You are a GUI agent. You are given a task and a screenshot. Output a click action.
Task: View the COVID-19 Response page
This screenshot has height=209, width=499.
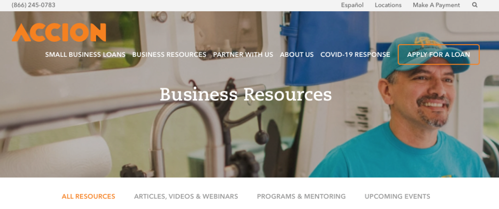(x=355, y=54)
